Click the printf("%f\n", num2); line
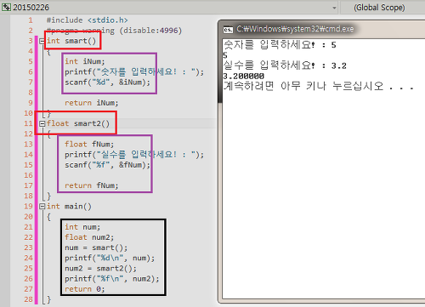 (112, 279)
